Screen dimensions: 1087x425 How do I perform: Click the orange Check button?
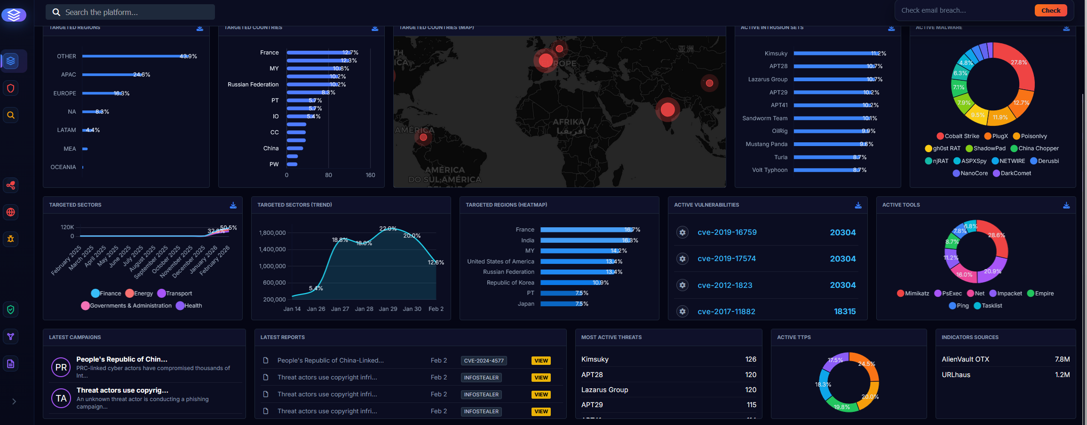(1051, 10)
